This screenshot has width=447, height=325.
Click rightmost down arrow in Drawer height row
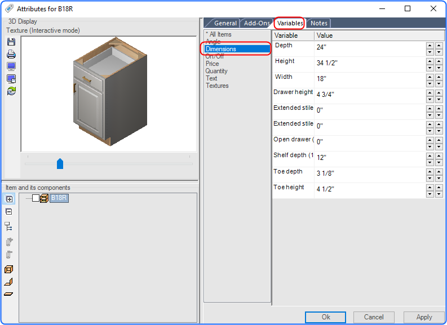pos(439,99)
